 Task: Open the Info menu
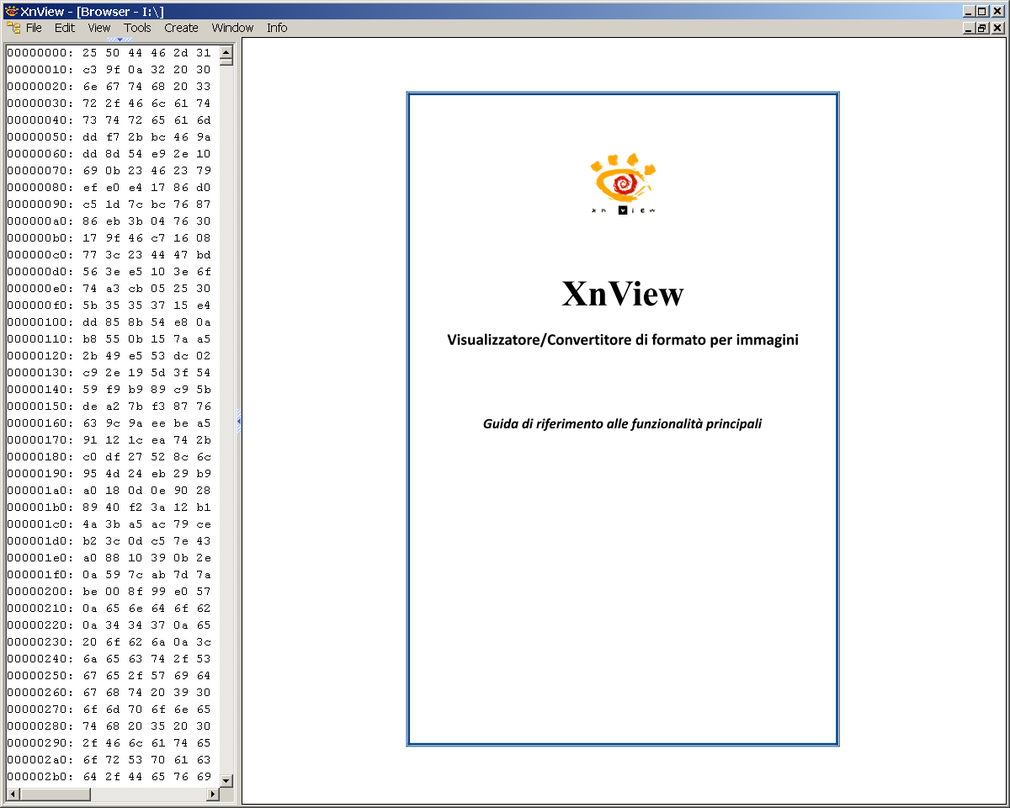[277, 28]
